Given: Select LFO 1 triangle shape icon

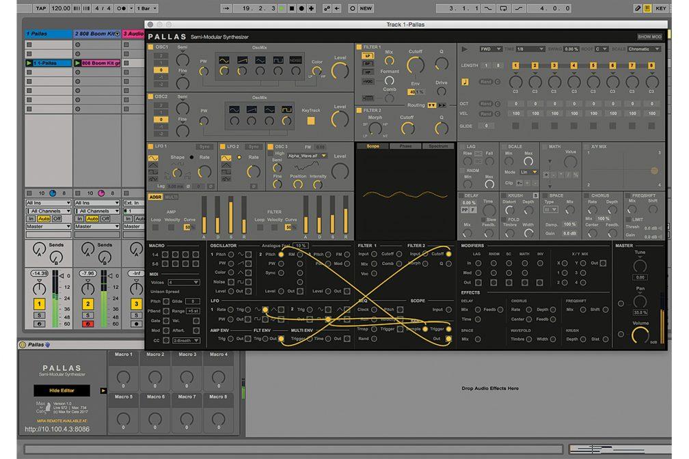Looking at the screenshot, I should click(153, 165).
